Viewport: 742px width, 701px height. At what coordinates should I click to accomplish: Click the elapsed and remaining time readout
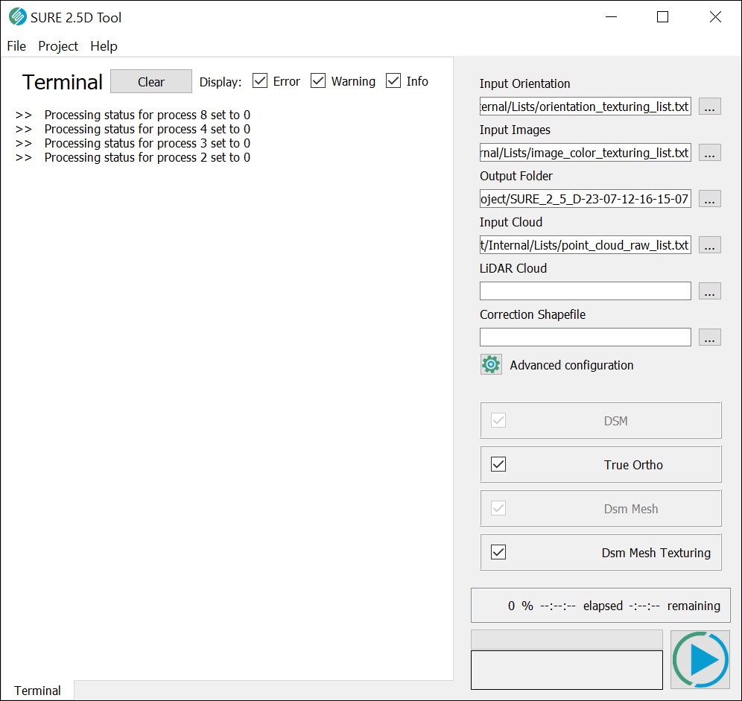[x=600, y=606]
